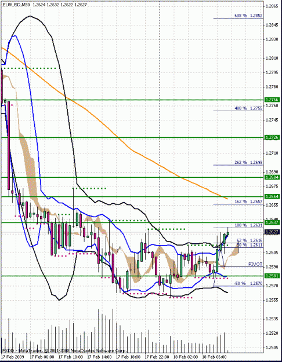
Task: Click the 1.2690 price axis value
Action: [272, 172]
